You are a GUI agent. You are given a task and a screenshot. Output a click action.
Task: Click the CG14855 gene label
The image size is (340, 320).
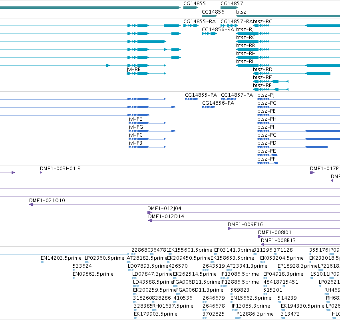pyautogui.click(x=194, y=4)
